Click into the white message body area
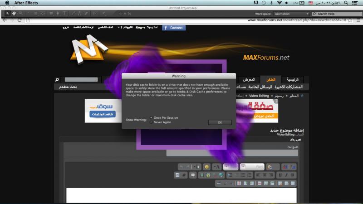Screen dimensions: 363x204 [x=181, y=195]
